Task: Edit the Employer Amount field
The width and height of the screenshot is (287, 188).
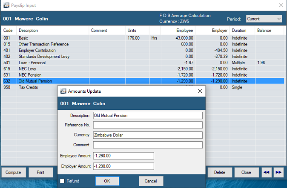Action: pos(123,166)
